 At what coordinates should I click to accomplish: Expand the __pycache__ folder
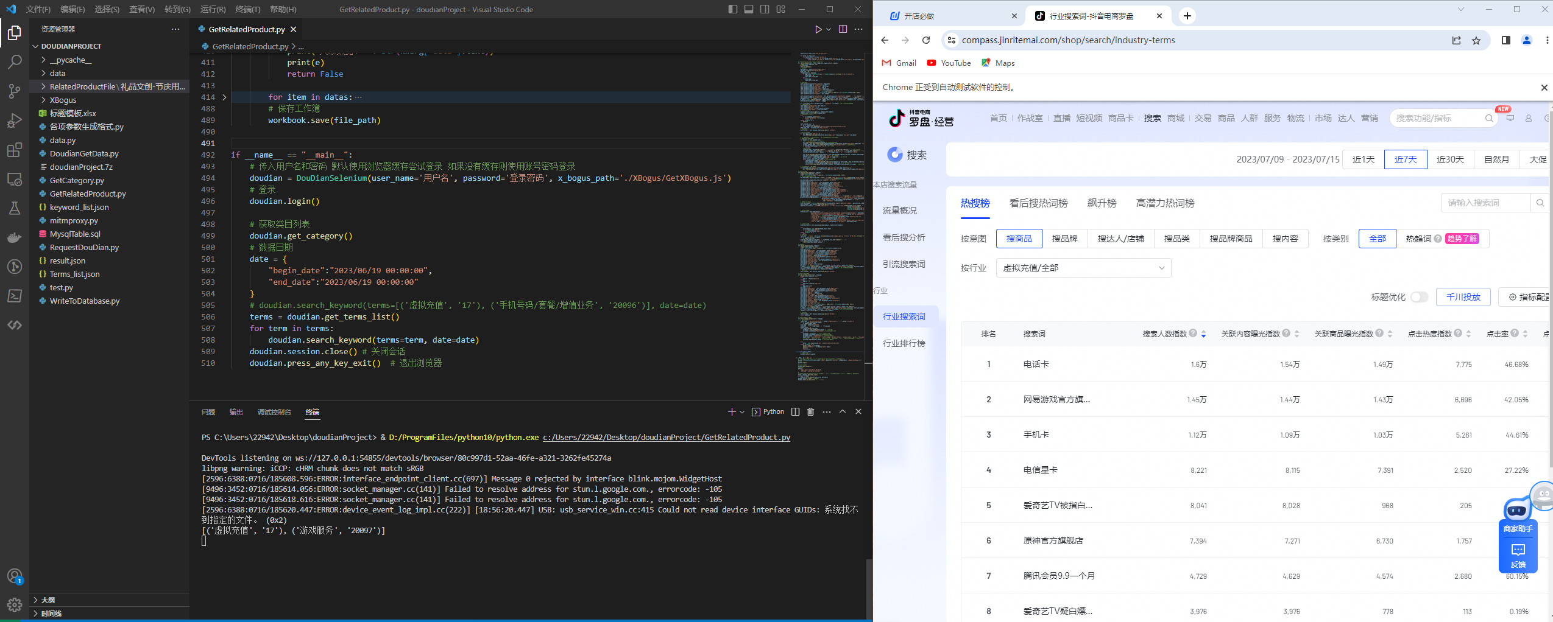click(x=71, y=60)
